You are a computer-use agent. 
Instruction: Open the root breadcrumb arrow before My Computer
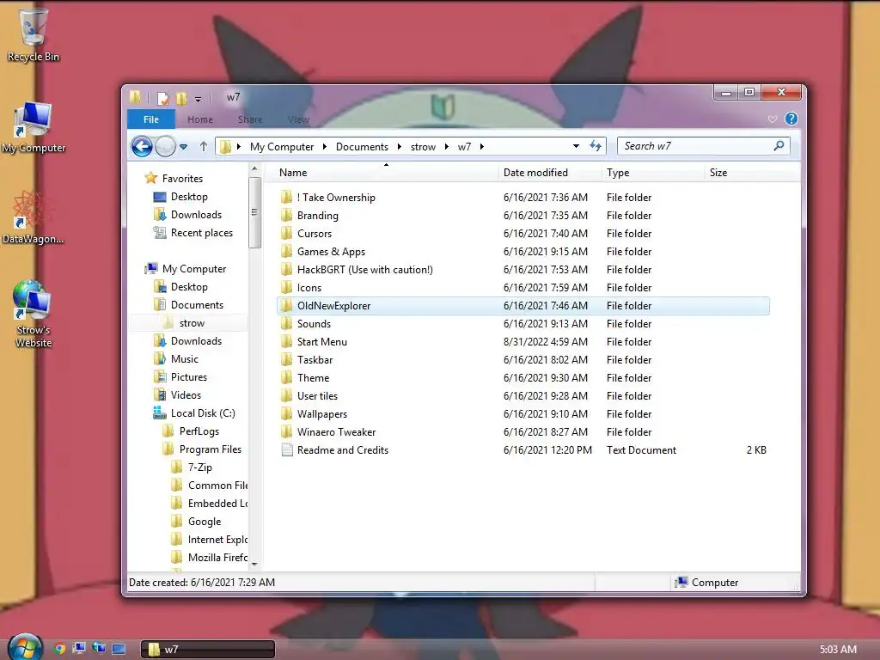tap(239, 146)
